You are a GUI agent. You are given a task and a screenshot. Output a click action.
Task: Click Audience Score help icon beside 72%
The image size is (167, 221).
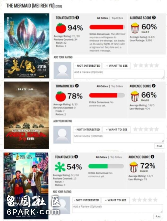coord(153,157)
